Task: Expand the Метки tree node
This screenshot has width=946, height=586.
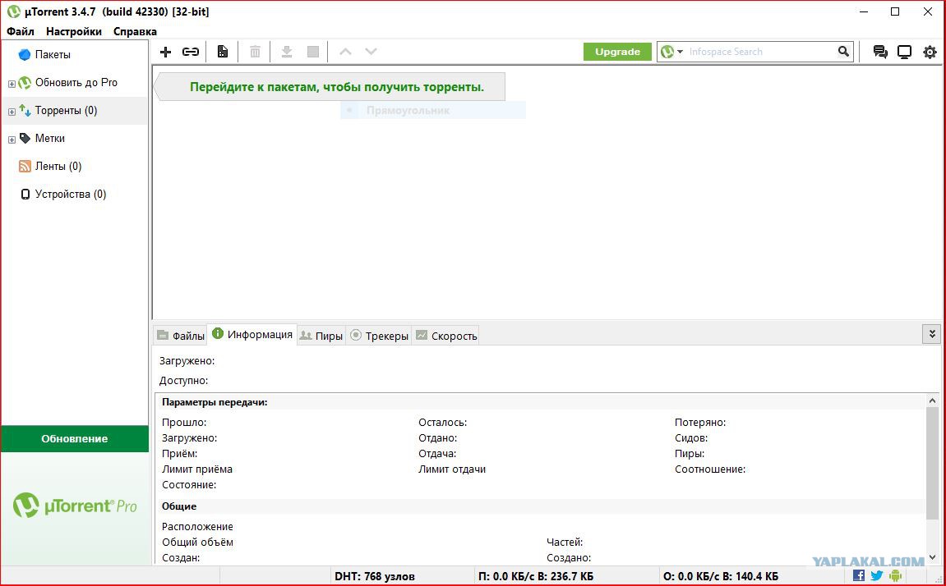Action: [12, 140]
